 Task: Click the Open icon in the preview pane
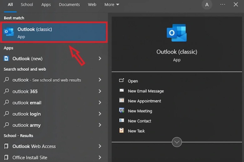(x=122, y=80)
